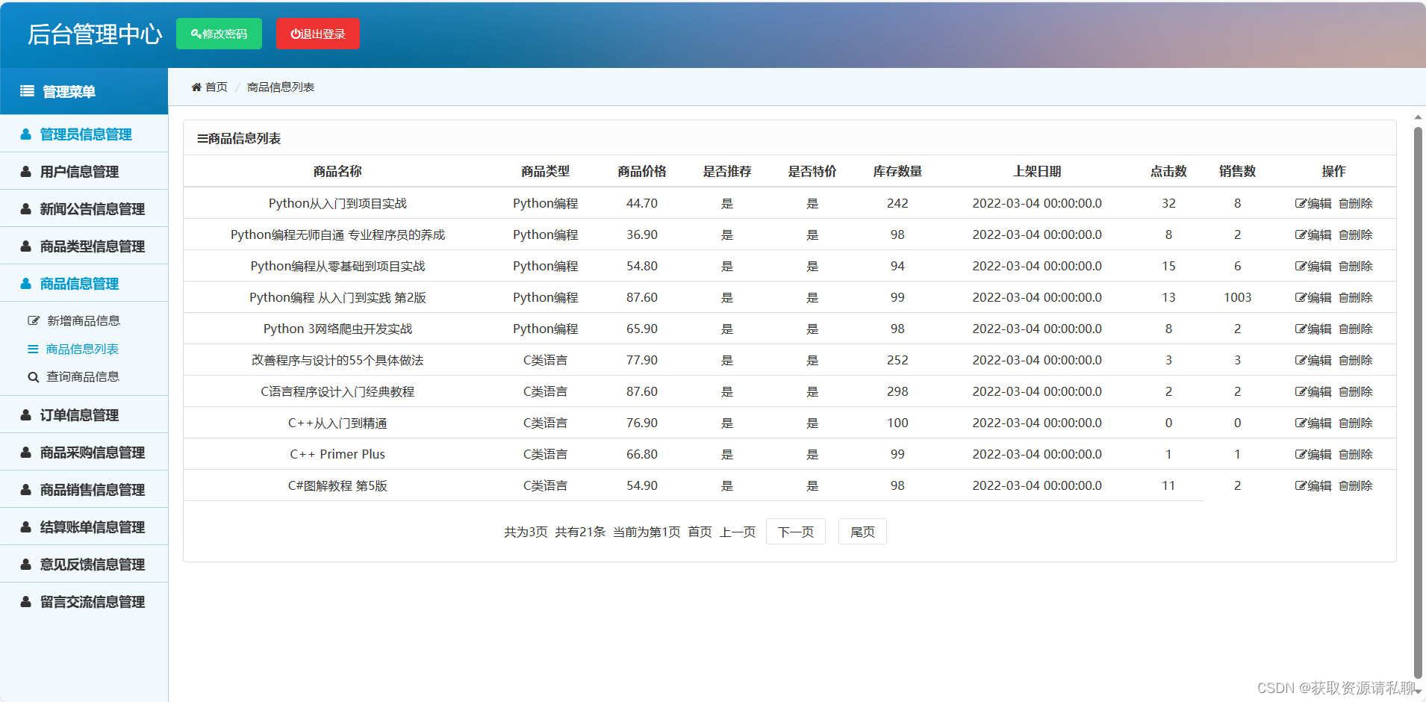
Task: Click the edit icon beside 新增商品信息
Action: (x=33, y=320)
